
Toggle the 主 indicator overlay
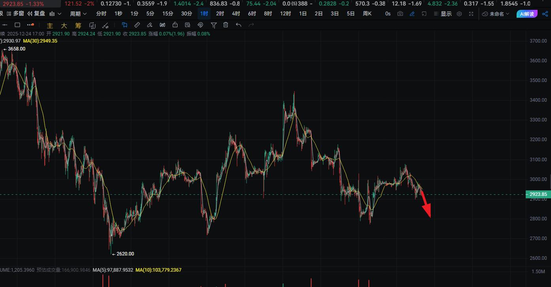(50, 26)
